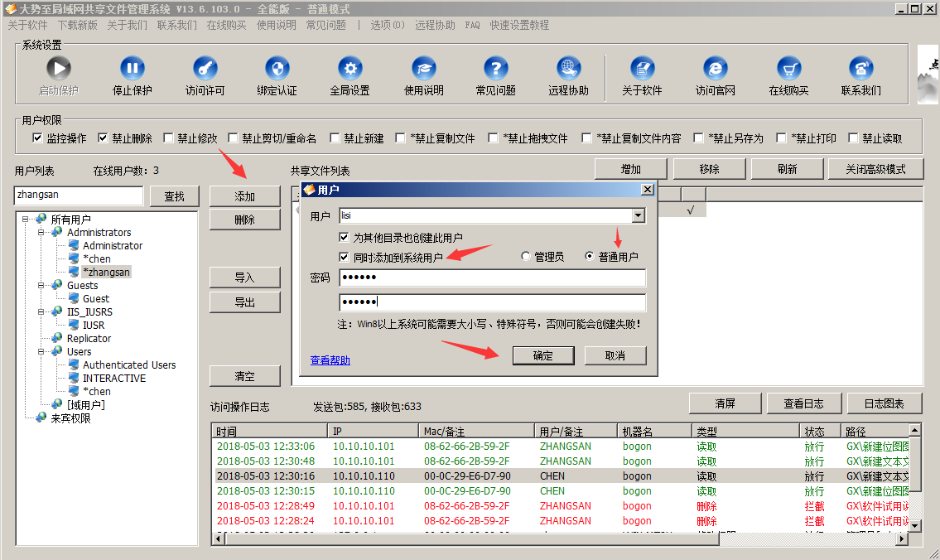This screenshot has height=560, width=940.
Task: Uncheck 同时添加到系统用户 checkbox
Action: (x=345, y=257)
